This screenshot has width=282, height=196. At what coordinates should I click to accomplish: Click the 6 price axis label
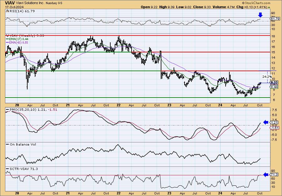[274, 100]
